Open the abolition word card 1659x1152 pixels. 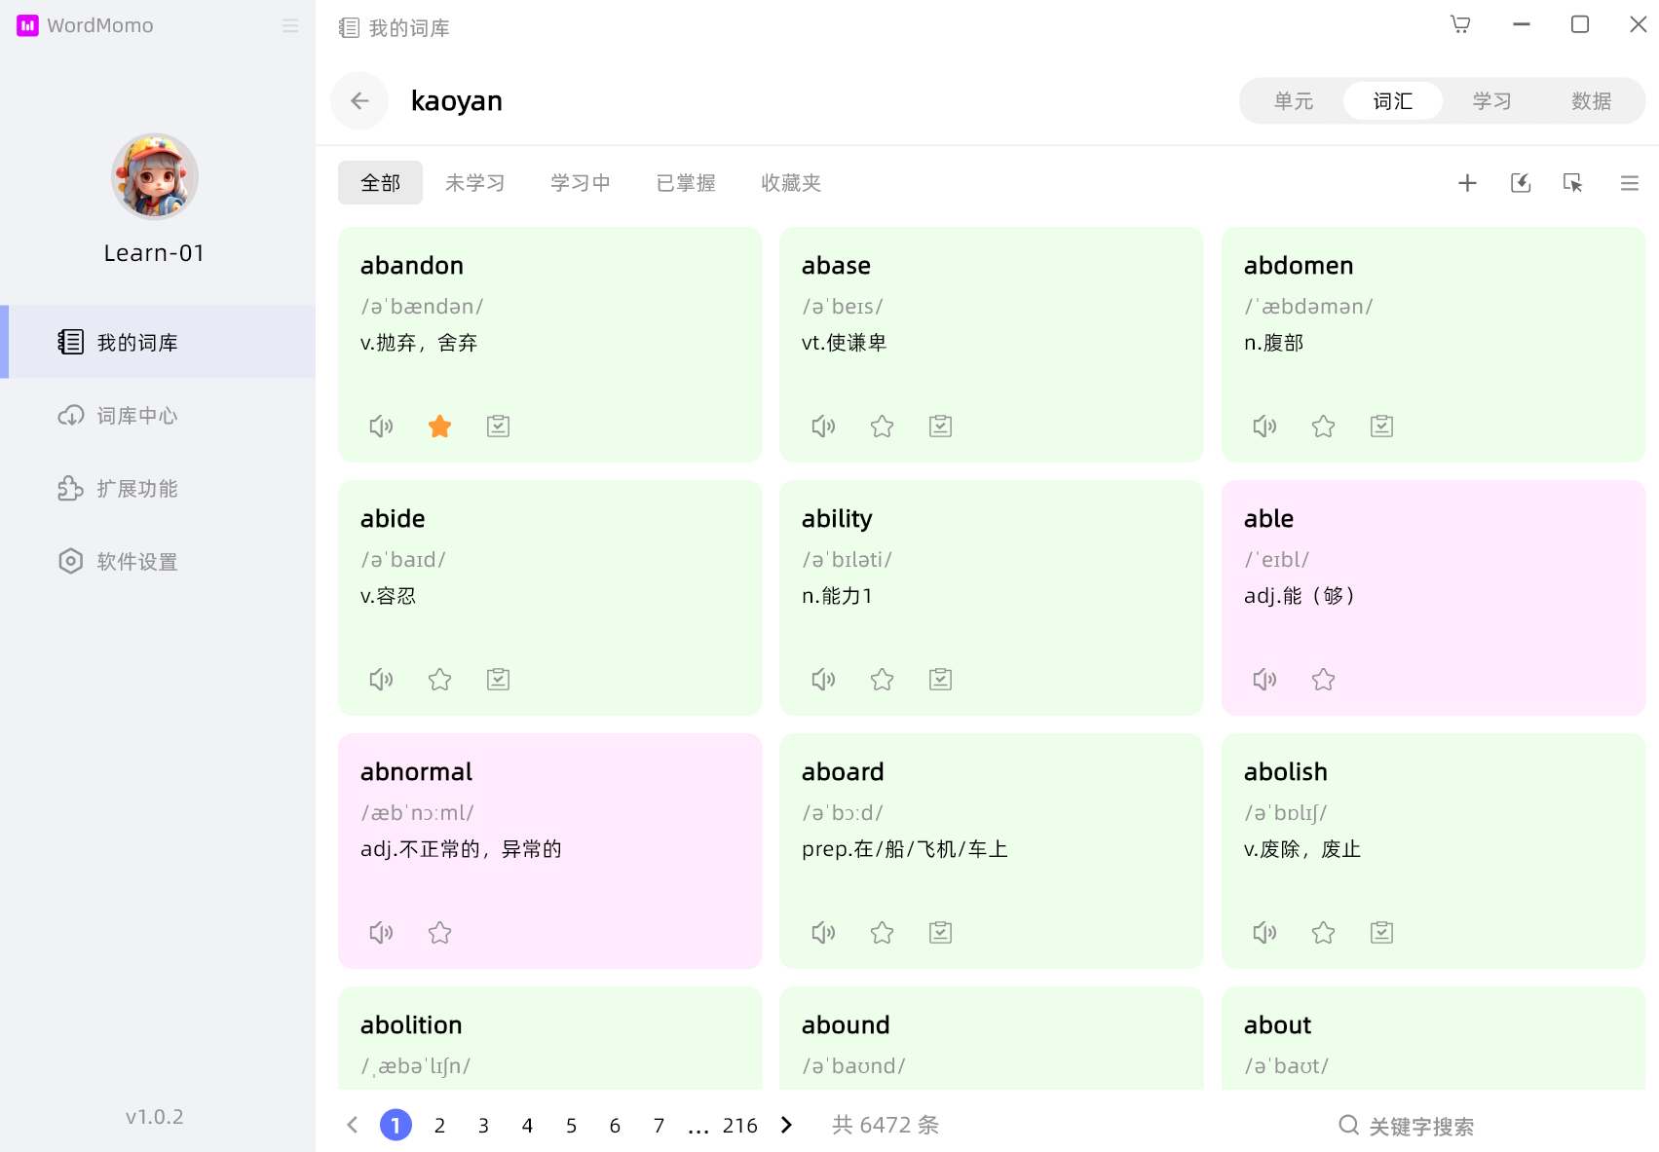(550, 1038)
